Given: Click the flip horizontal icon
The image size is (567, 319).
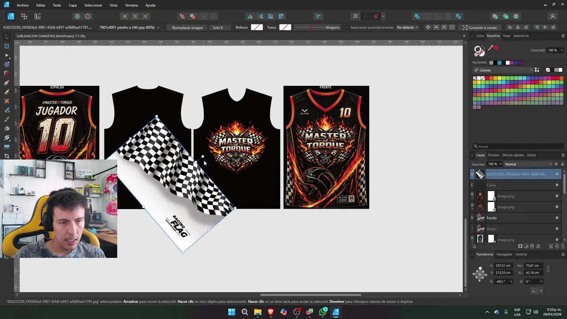Looking at the screenshot, I should [250, 16].
